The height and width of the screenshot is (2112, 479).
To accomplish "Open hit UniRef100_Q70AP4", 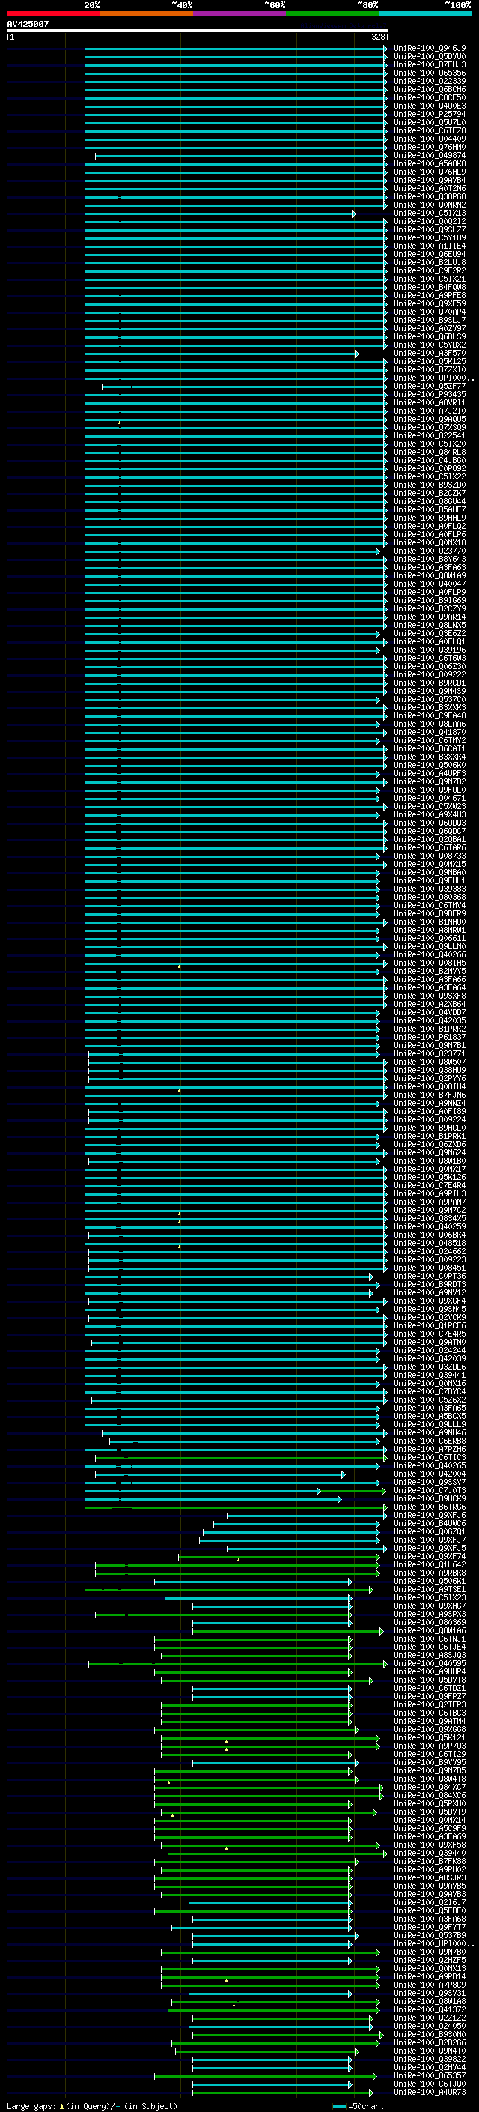I will [430, 312].
